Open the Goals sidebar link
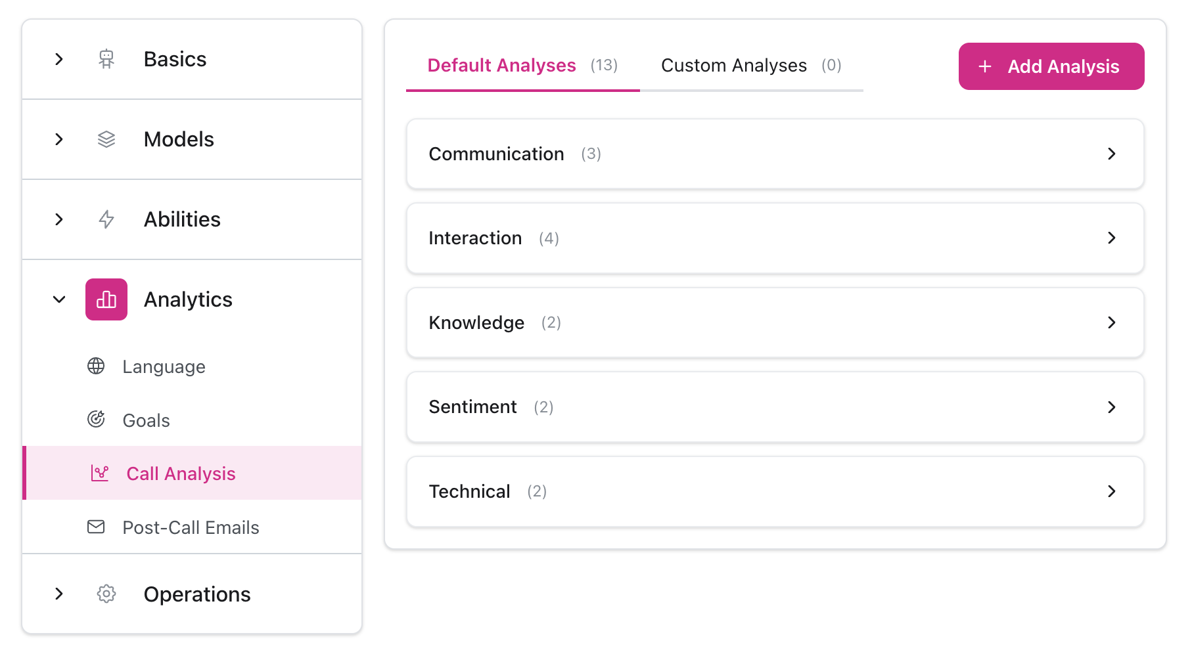 point(146,420)
